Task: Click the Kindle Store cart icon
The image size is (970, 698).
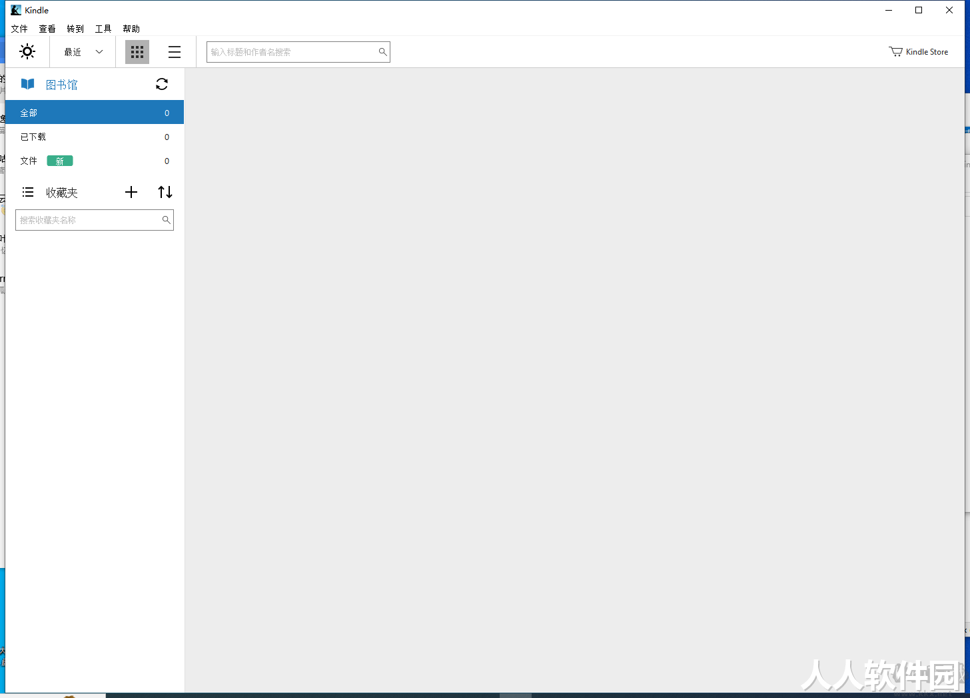Action: coord(895,51)
